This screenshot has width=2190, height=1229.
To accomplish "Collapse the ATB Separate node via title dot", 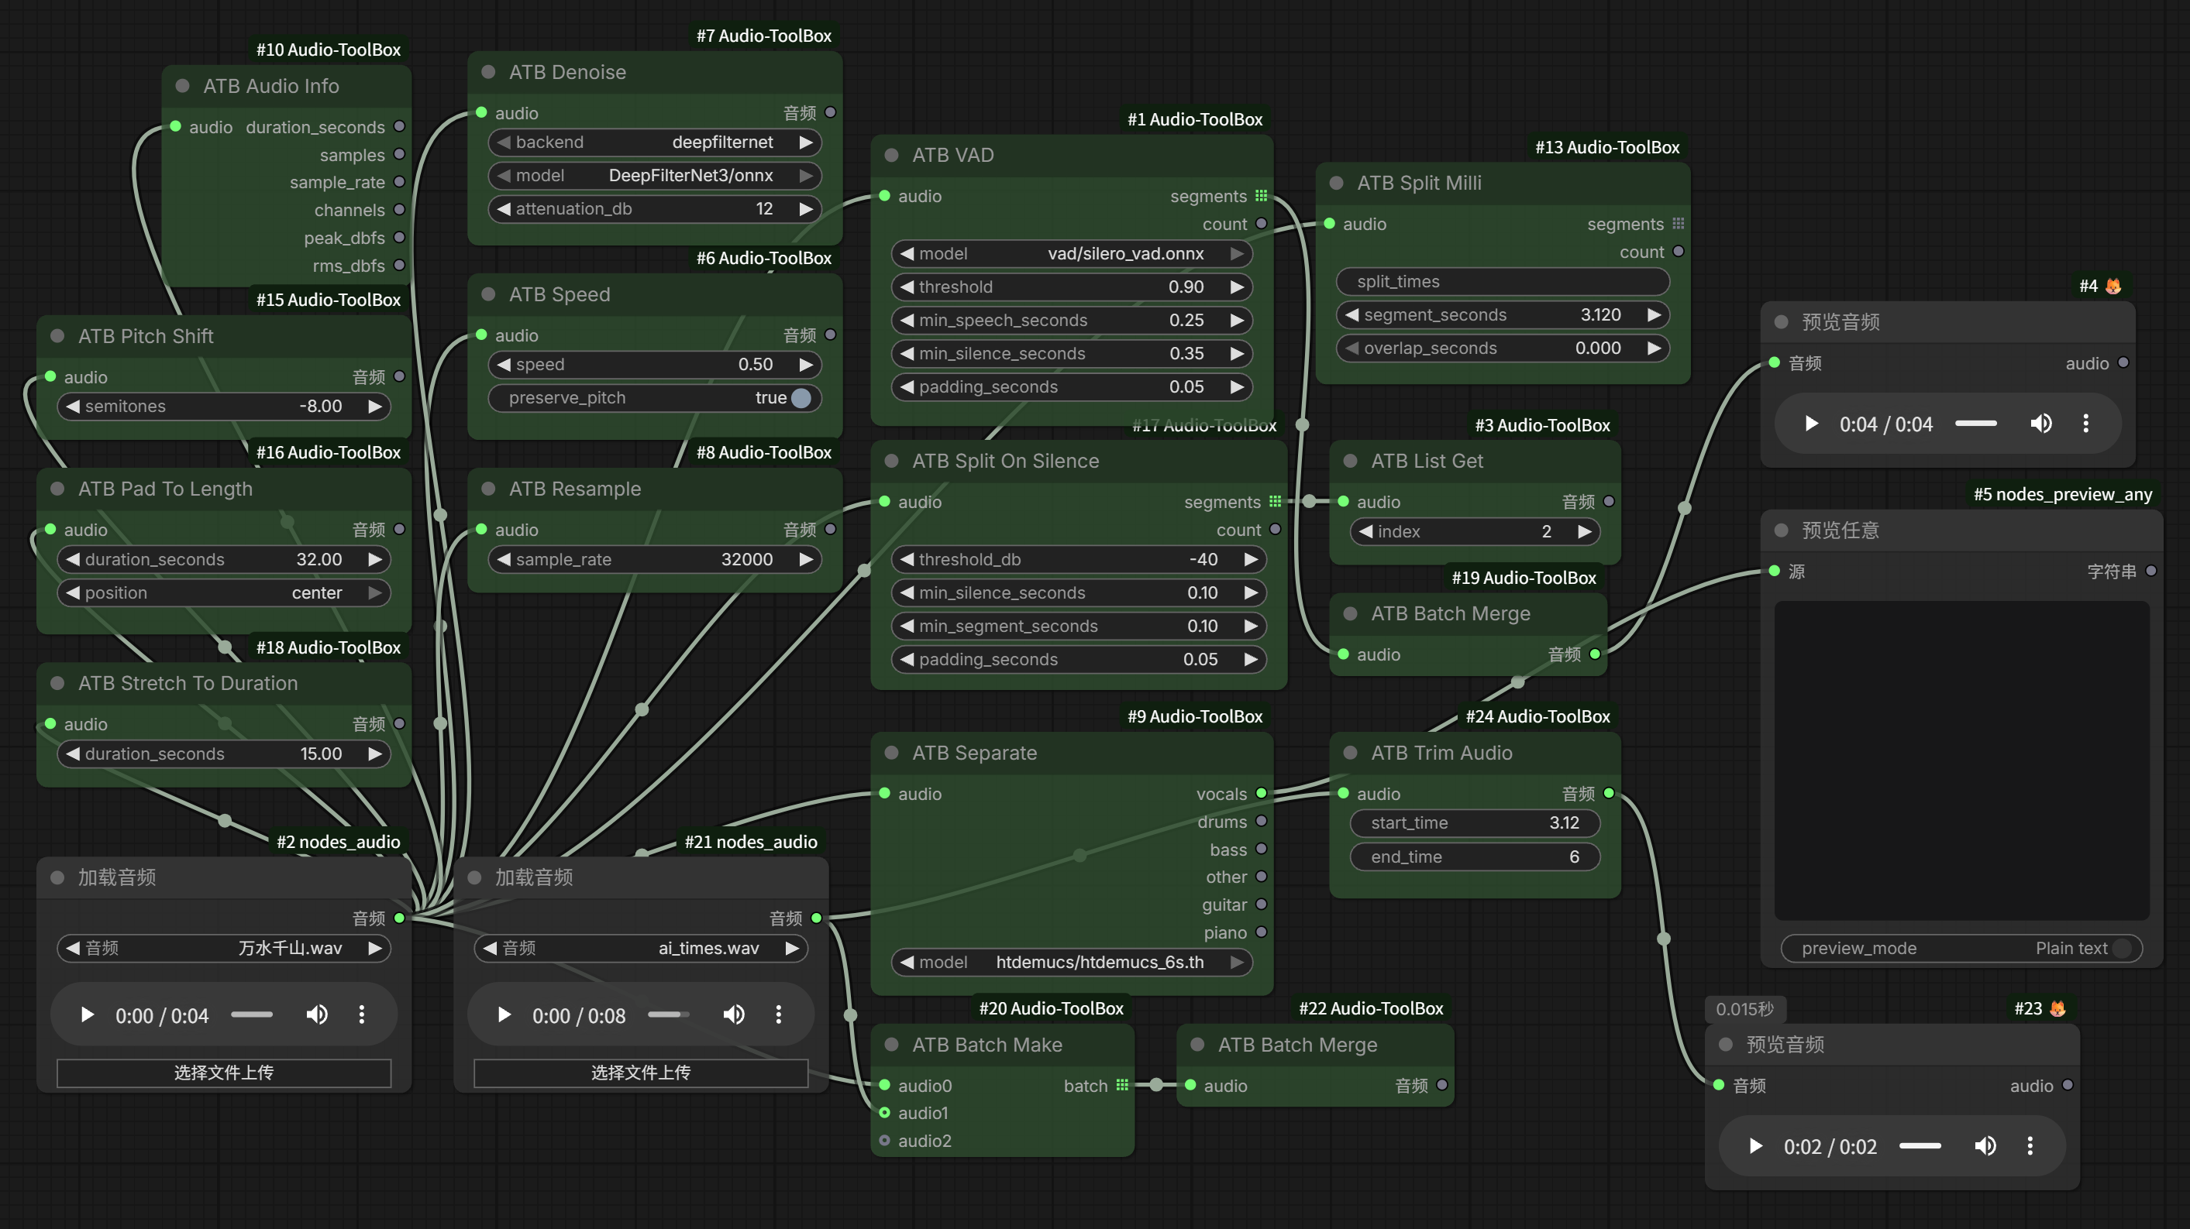I will coord(891,753).
